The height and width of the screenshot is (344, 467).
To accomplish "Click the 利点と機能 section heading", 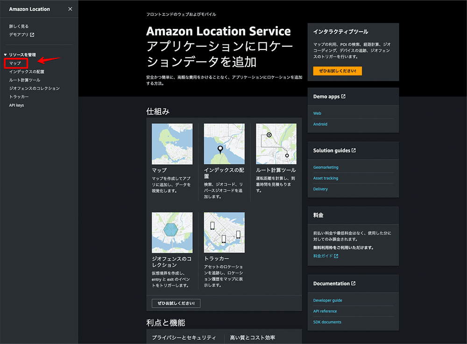I will coord(166,323).
